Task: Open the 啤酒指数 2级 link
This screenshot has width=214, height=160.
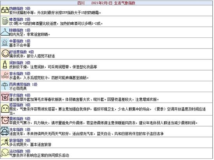Action: (20, 20)
